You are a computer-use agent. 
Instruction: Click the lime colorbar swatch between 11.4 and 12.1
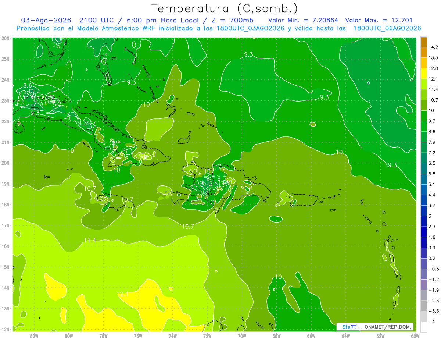(x=424, y=84)
